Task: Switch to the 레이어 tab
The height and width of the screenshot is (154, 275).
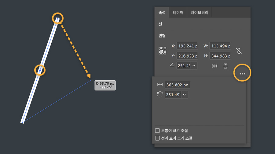Action: click(178, 13)
